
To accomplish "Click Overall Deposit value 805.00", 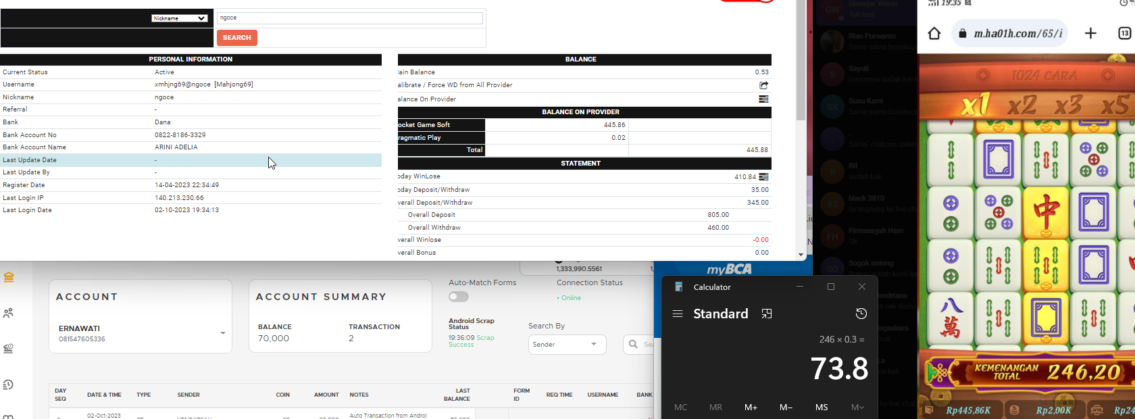I will coord(718,215).
